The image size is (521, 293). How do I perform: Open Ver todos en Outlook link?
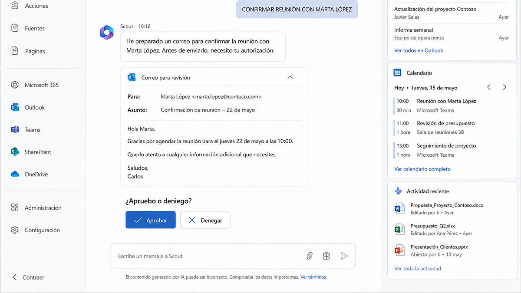pyautogui.click(x=419, y=50)
